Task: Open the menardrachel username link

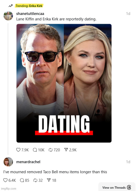Action: coord(28,162)
